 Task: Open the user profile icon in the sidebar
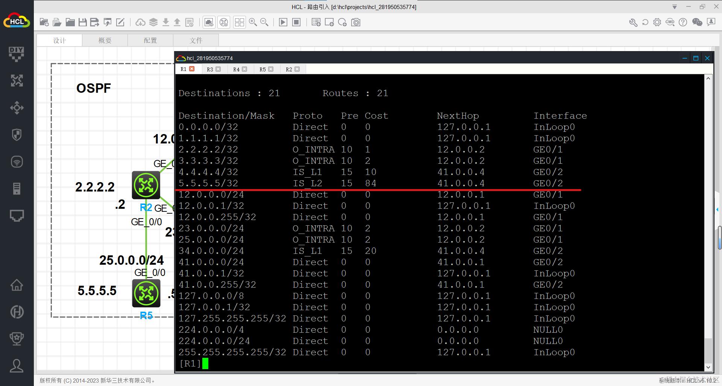pyautogui.click(x=17, y=366)
